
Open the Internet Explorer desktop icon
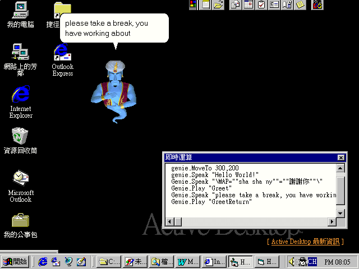(20, 94)
